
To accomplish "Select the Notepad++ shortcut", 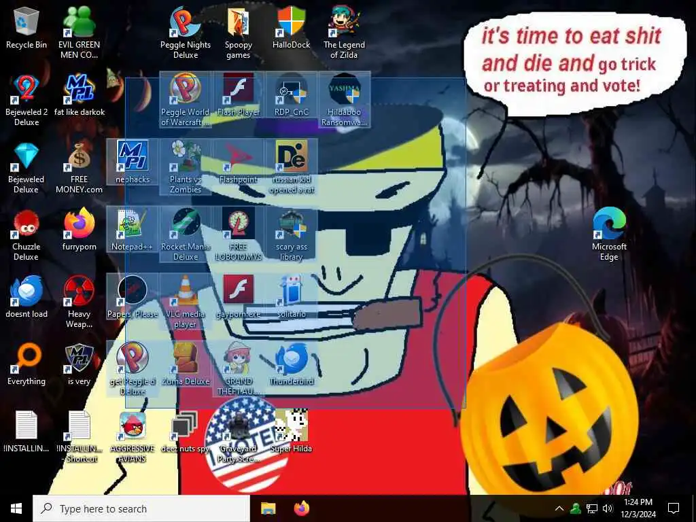I will [133, 230].
